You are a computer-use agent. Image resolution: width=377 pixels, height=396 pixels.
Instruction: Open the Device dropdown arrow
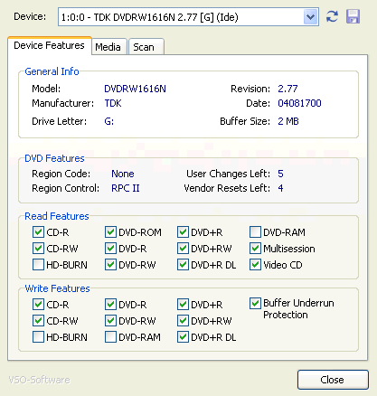point(310,17)
